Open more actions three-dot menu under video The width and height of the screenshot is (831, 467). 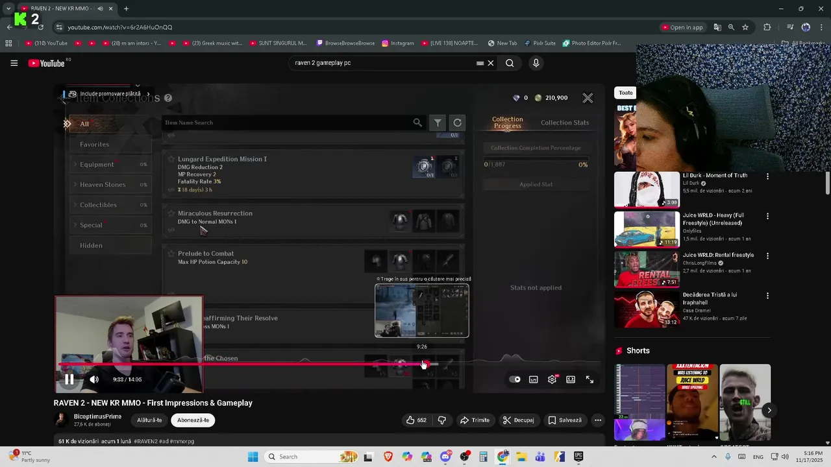(x=598, y=420)
